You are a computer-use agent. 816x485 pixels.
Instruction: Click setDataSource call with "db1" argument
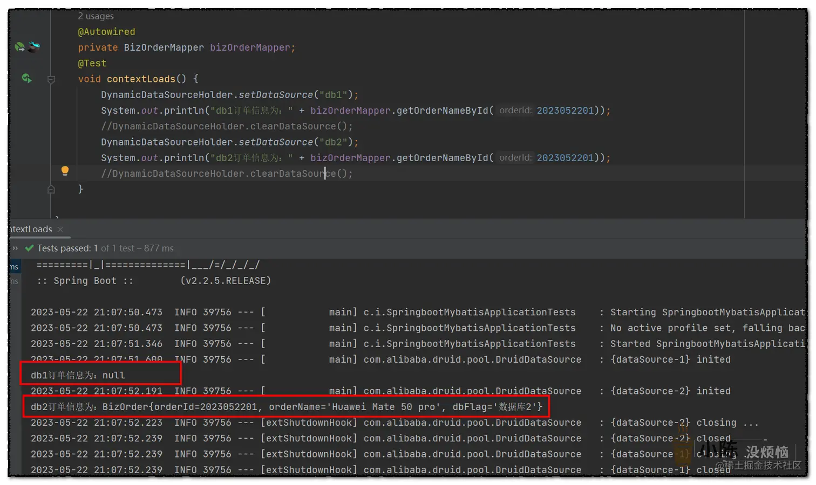tap(229, 94)
